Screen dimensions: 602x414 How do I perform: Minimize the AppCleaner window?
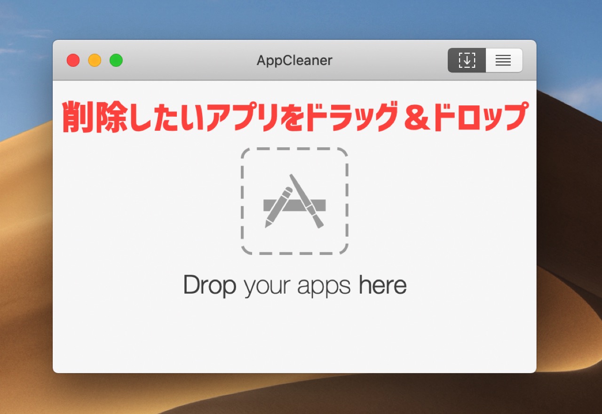click(95, 60)
